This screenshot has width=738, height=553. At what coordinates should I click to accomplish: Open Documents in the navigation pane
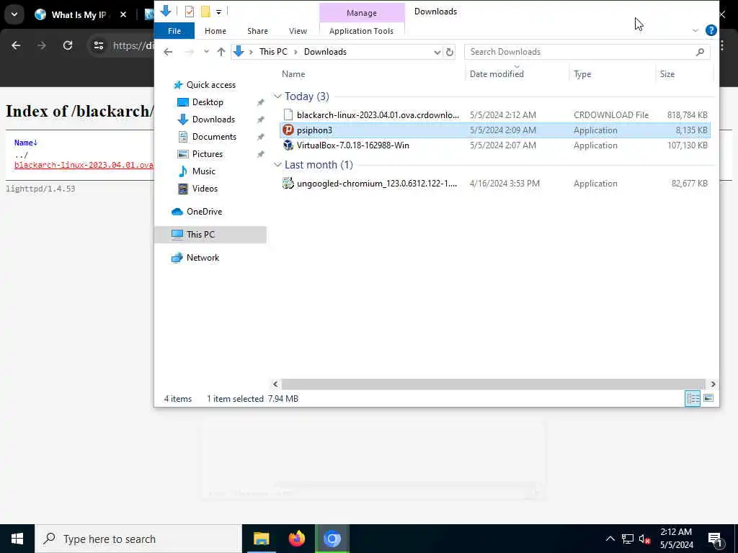214,137
